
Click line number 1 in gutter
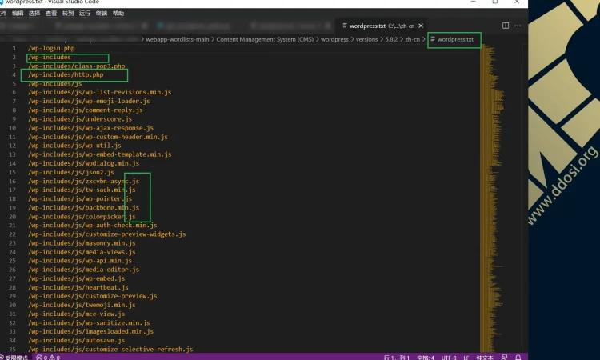[x=14, y=48]
